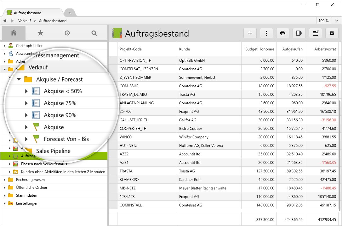Open the Recent items clock view
The height and width of the screenshot is (226, 342).
pyautogui.click(x=67, y=33)
